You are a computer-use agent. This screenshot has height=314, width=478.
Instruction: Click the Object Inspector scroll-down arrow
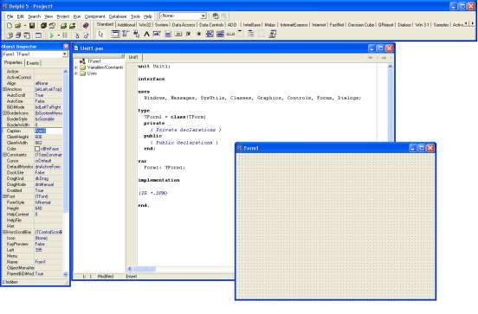click(x=66, y=274)
